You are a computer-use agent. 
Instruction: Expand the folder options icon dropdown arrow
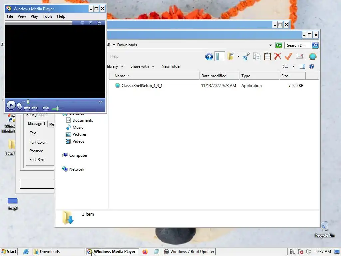[x=238, y=56]
